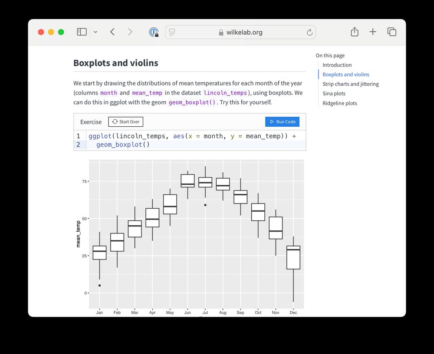This screenshot has height=354, width=434.
Task: Jump to Introduction section
Action: coord(337,65)
